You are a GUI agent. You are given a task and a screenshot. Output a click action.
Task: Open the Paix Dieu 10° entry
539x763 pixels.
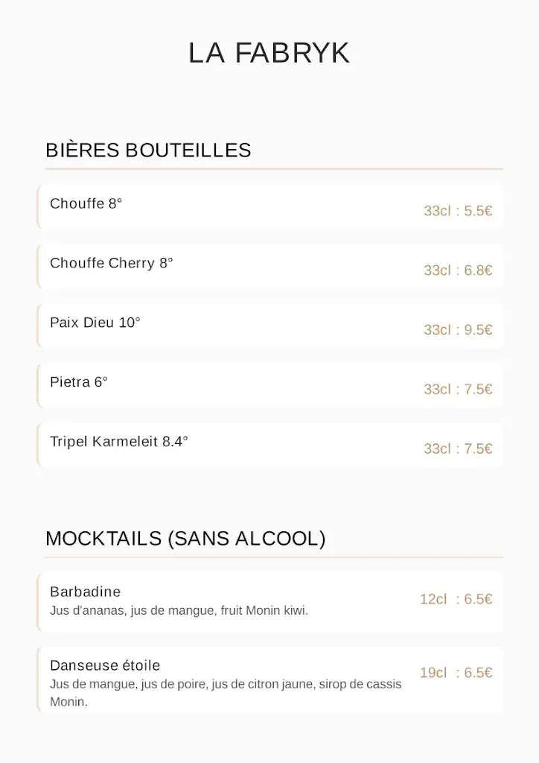click(95, 323)
